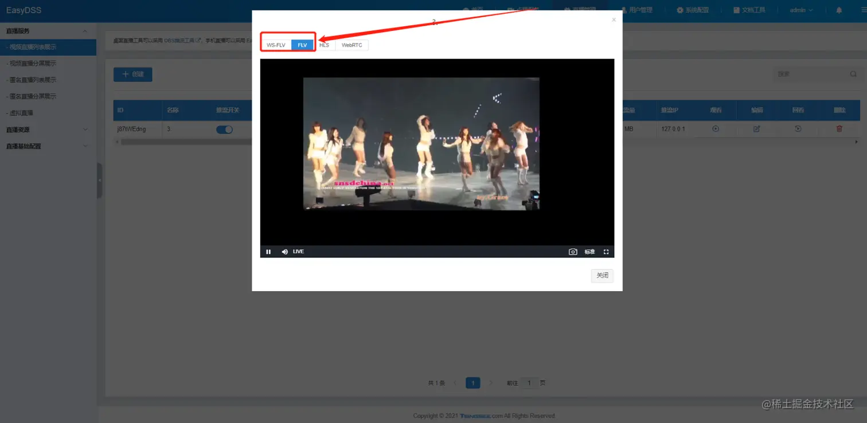Switch to the WebRTC stream tab
867x423 pixels.
pos(352,45)
